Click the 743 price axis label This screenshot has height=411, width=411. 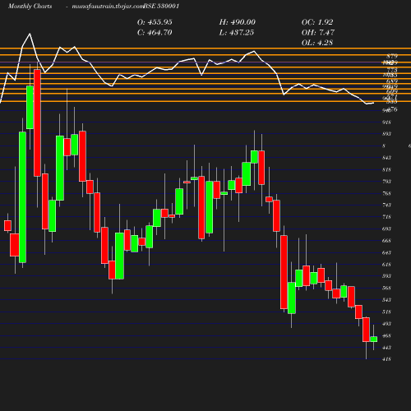[386, 205]
